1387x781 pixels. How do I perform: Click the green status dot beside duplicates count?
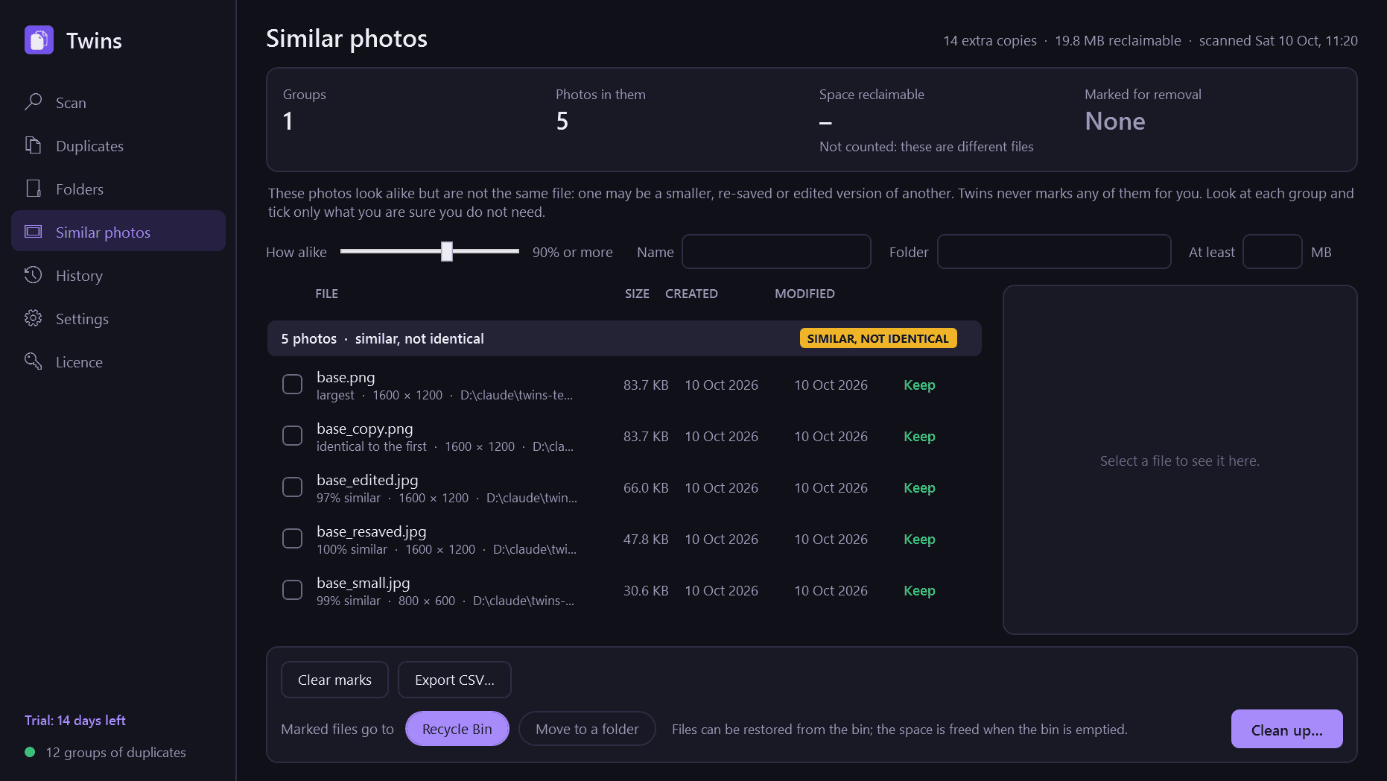click(30, 752)
